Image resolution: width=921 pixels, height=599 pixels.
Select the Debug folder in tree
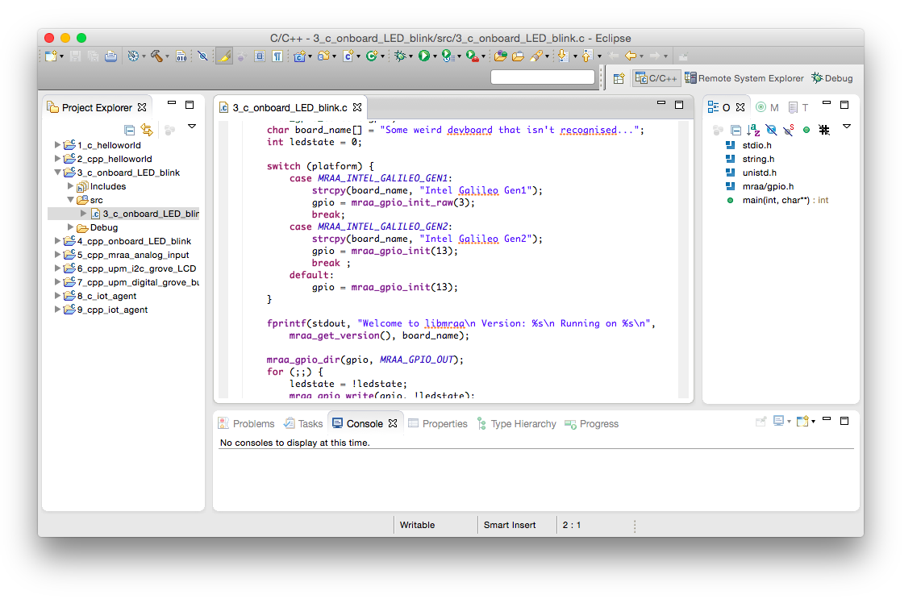point(98,227)
